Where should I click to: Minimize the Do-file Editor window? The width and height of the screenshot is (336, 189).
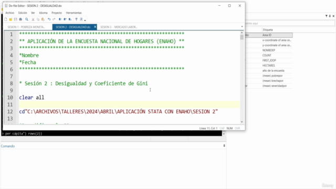[x=219, y=6]
